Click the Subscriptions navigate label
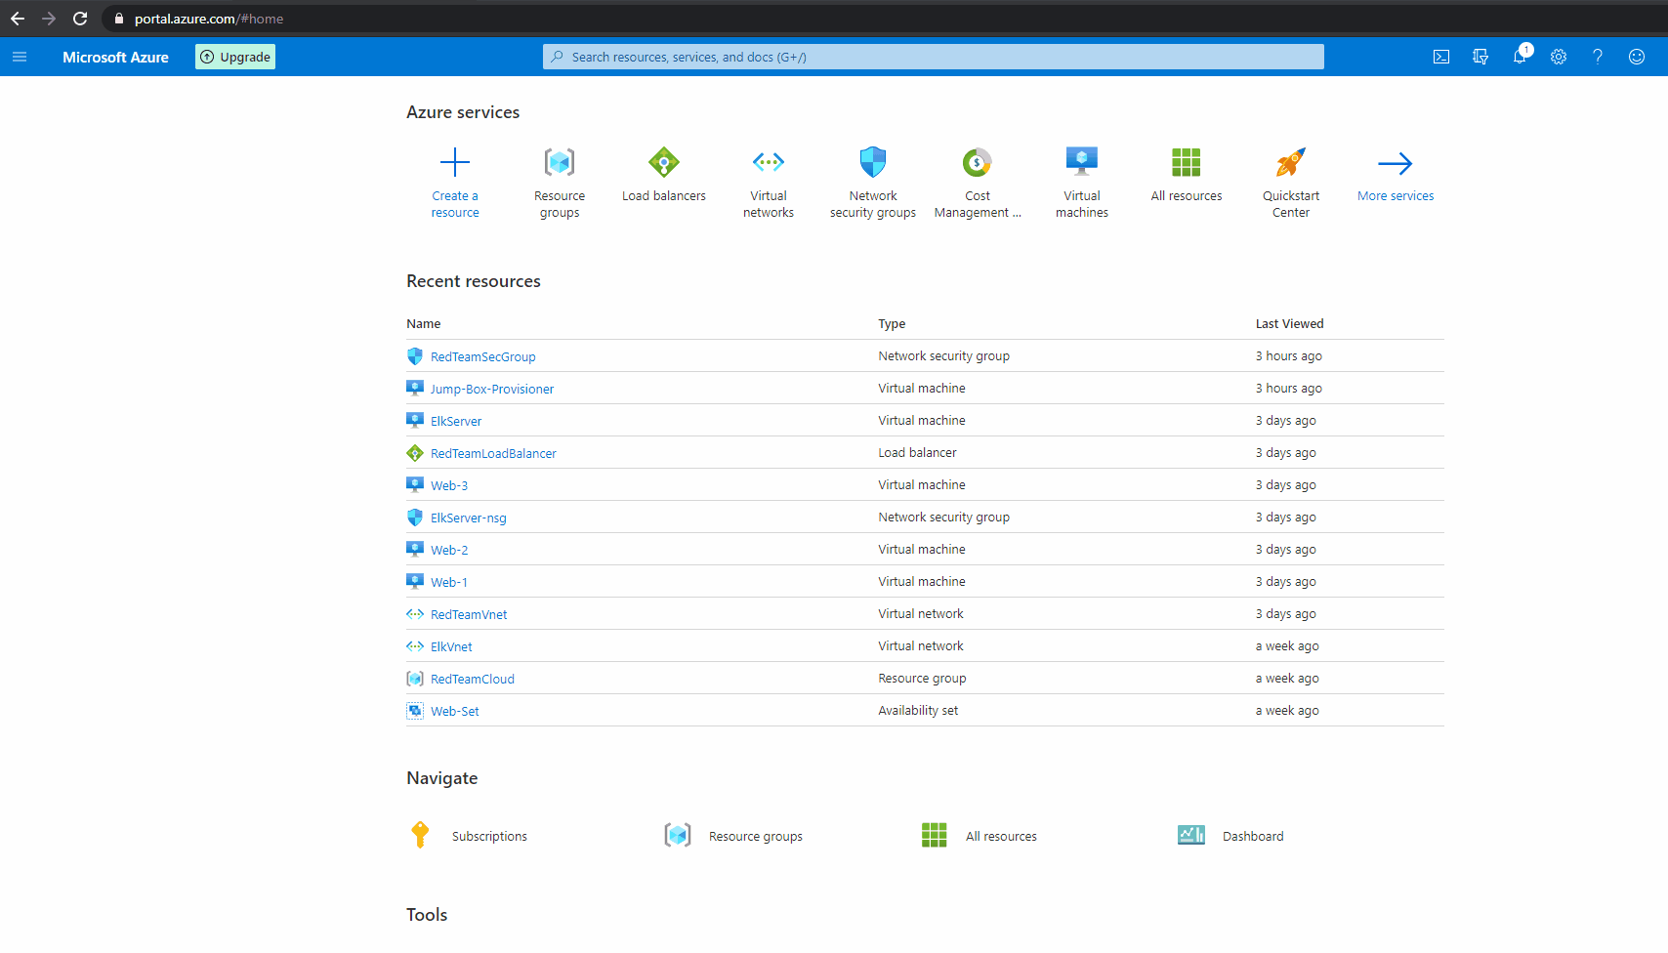The height and width of the screenshot is (953, 1668). point(489,836)
